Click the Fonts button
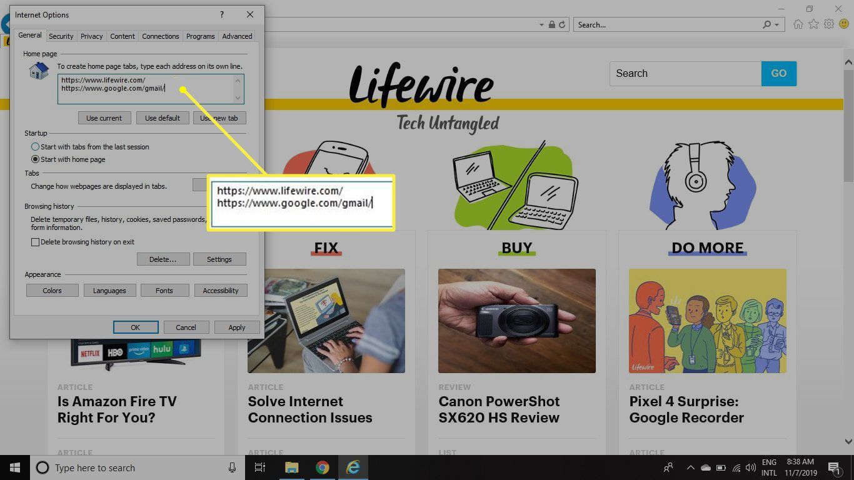This screenshot has width=854, height=480. [x=164, y=291]
